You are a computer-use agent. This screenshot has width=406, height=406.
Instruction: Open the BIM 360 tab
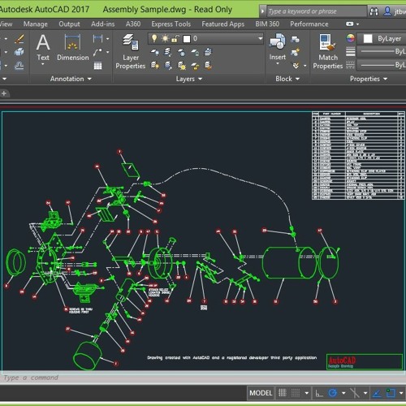click(267, 24)
